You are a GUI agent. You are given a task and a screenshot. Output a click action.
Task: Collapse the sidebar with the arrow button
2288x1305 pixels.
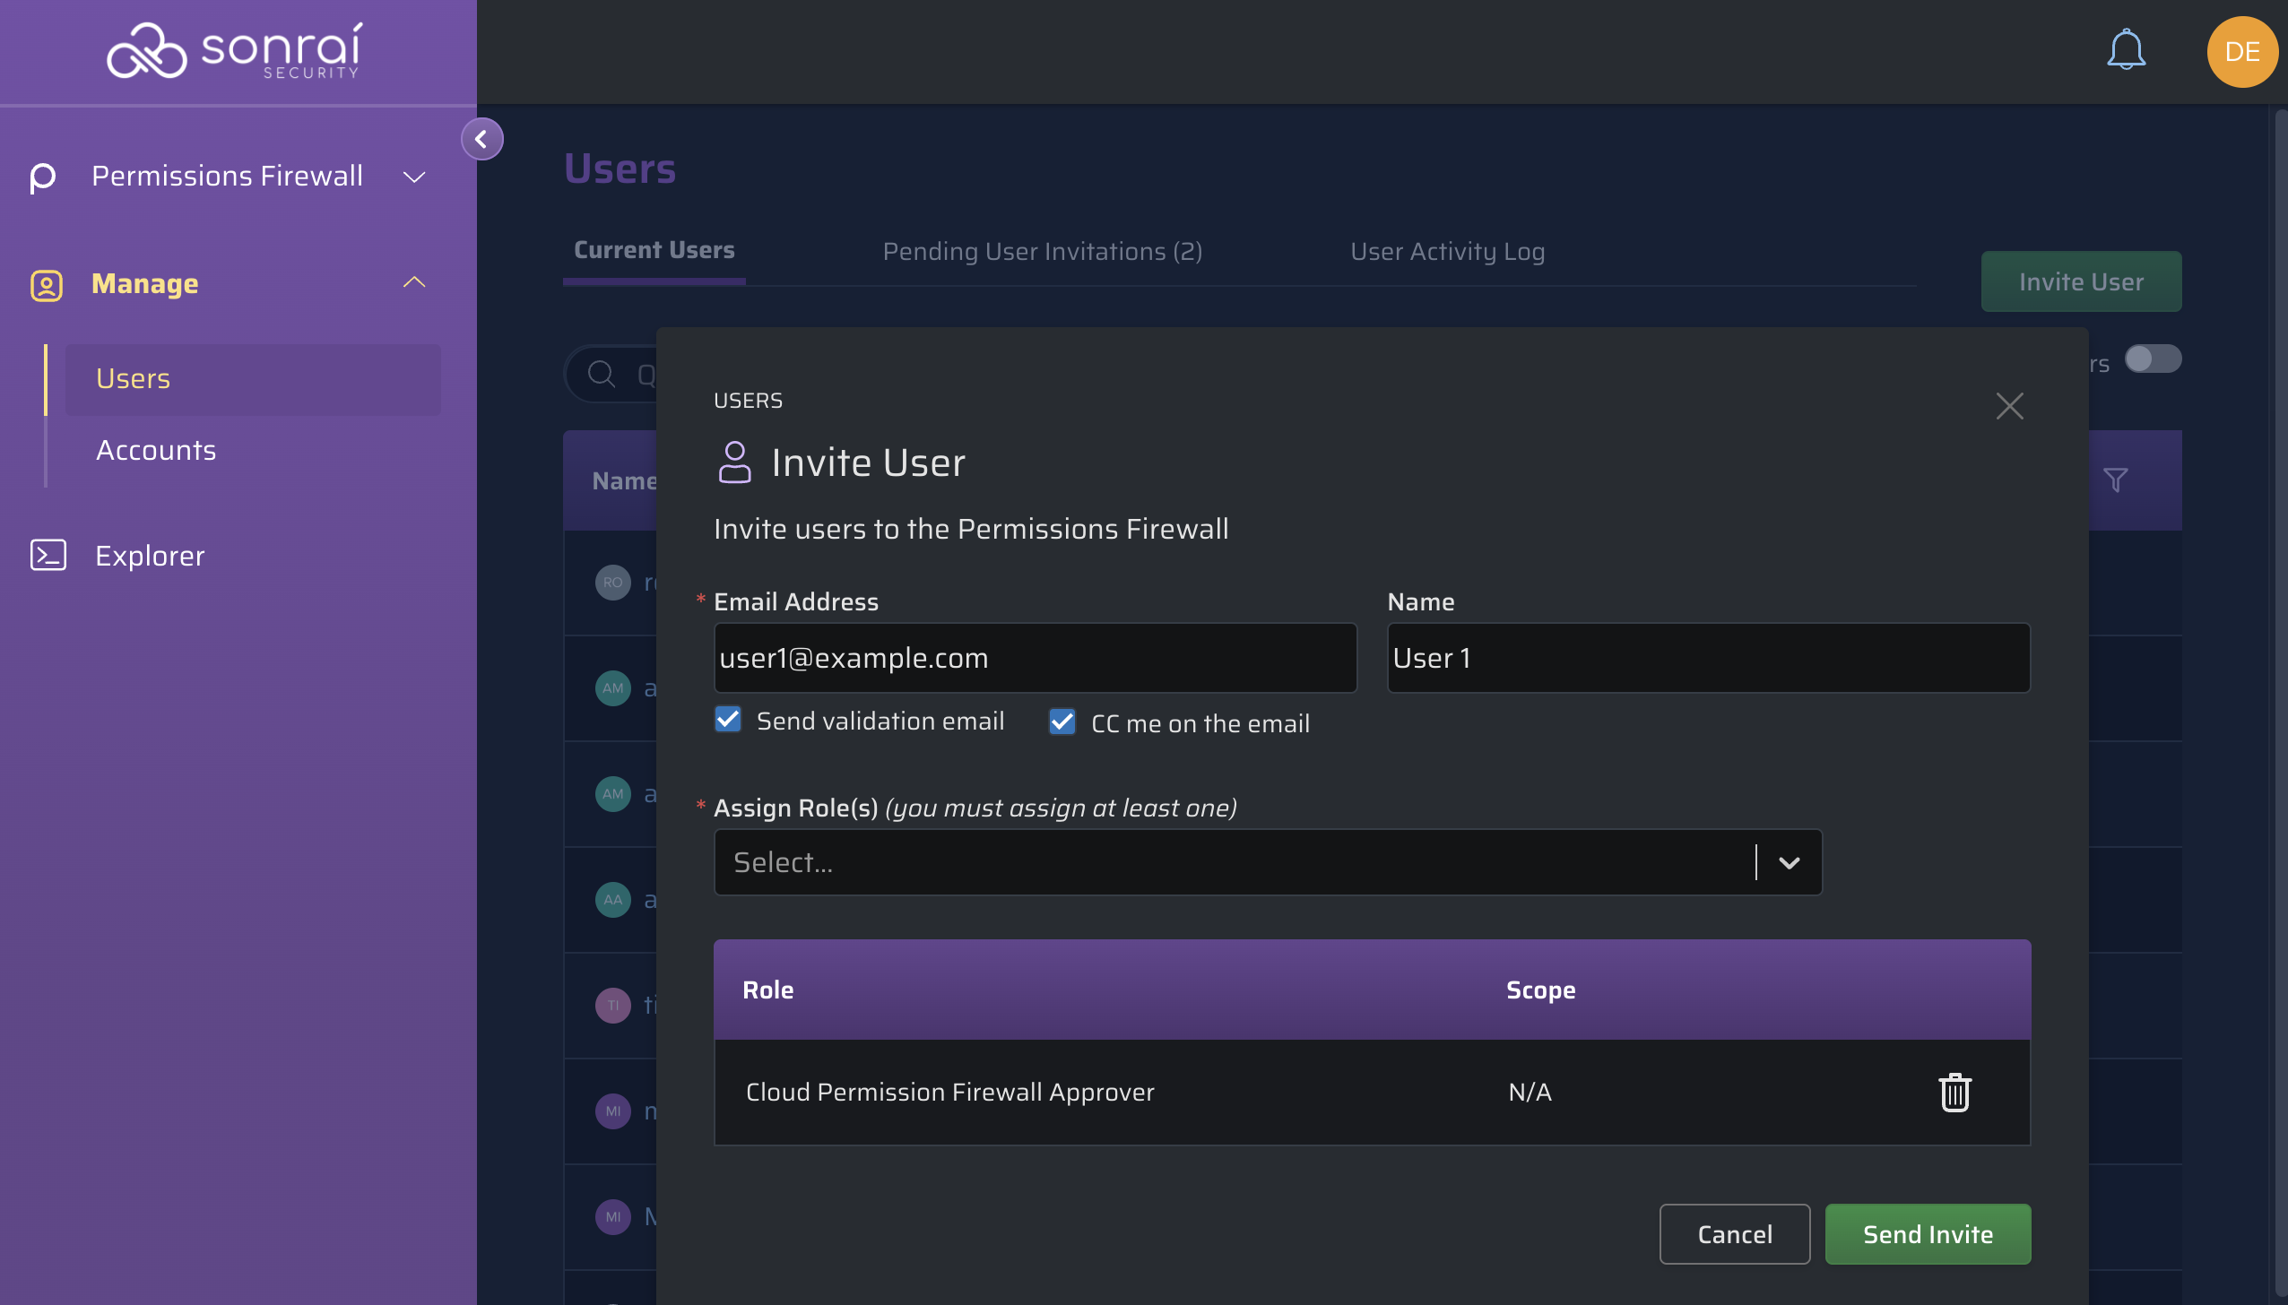tap(481, 139)
